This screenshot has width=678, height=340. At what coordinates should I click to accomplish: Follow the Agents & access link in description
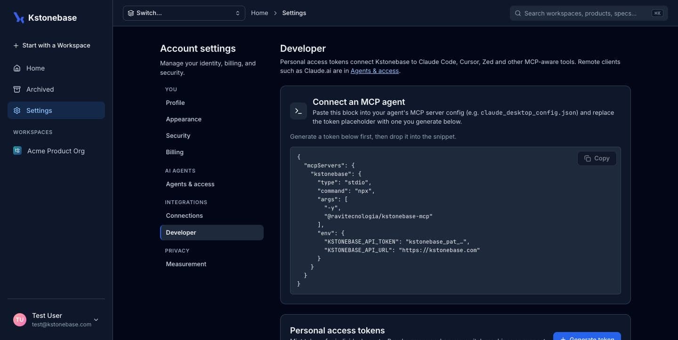click(375, 71)
